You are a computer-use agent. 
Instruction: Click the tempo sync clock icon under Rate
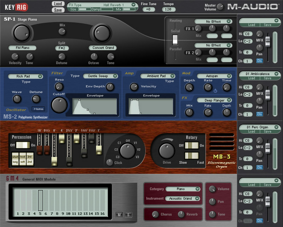coord(215,91)
